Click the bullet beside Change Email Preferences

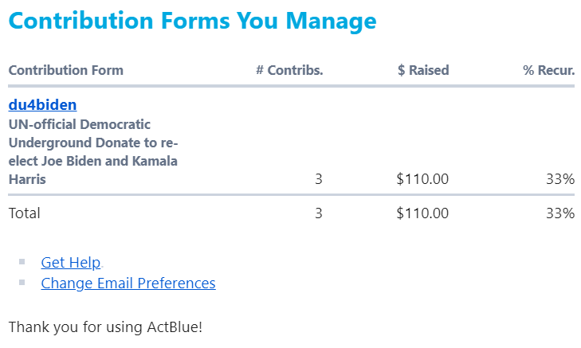[22, 283]
